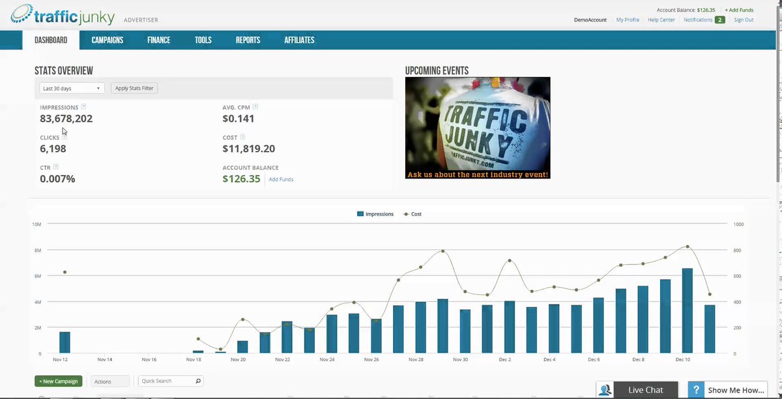Screen dimensions: 782x399
Task: Open help icon next to CTR
Action: click(x=56, y=167)
